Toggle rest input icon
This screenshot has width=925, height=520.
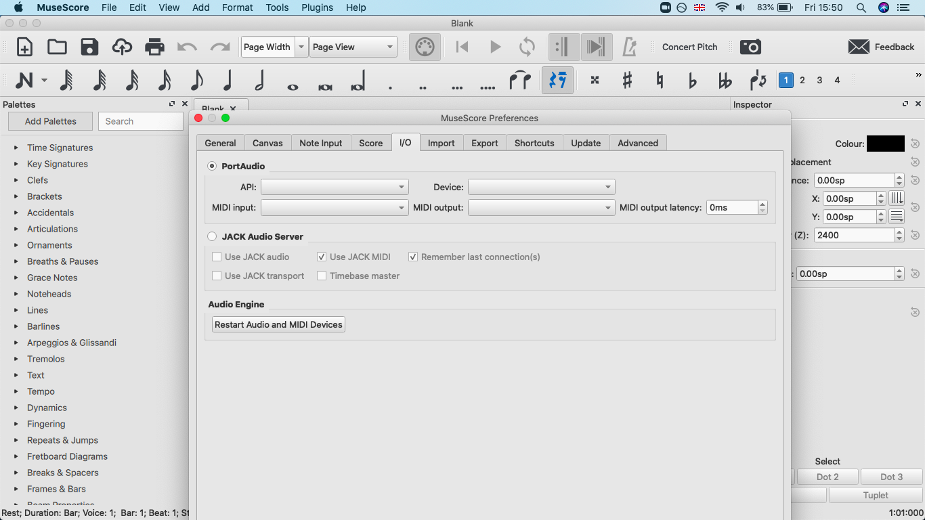coord(558,80)
